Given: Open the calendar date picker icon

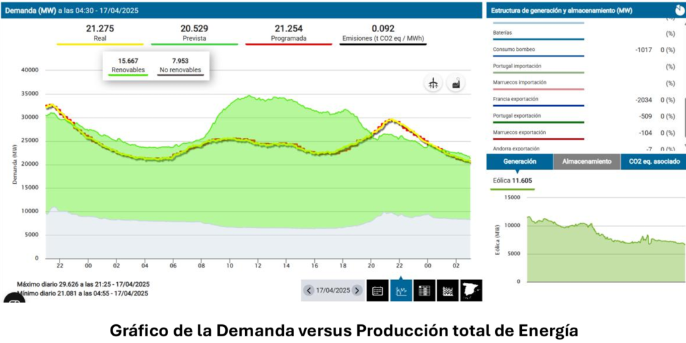Looking at the screenshot, I should 377,291.
